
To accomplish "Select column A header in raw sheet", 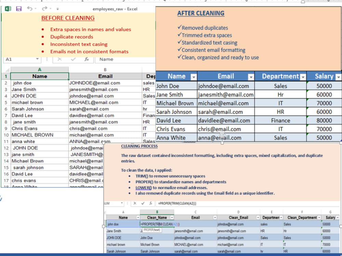I will 39,70.
